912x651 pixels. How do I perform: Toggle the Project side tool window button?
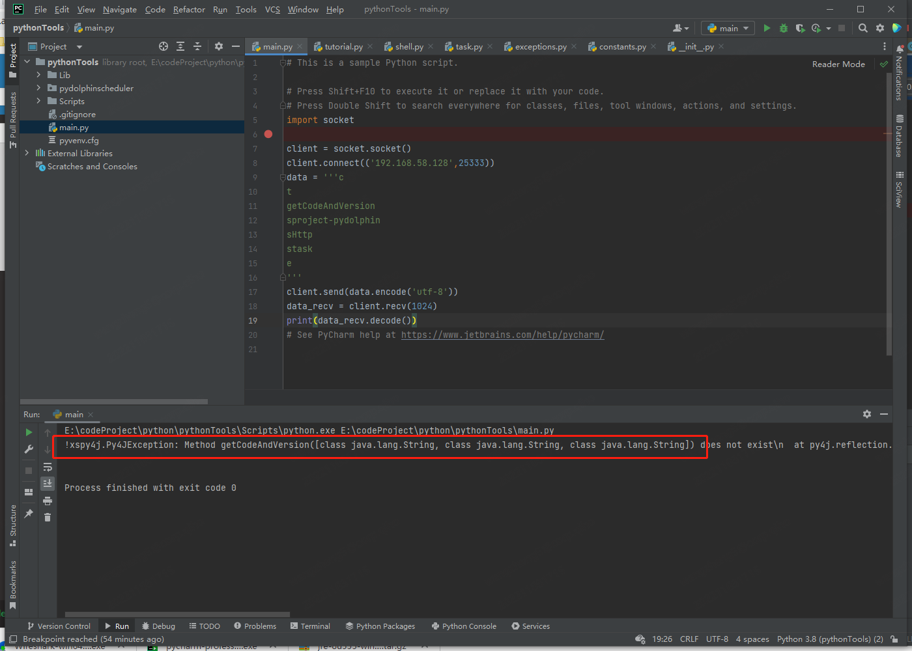tap(12, 60)
